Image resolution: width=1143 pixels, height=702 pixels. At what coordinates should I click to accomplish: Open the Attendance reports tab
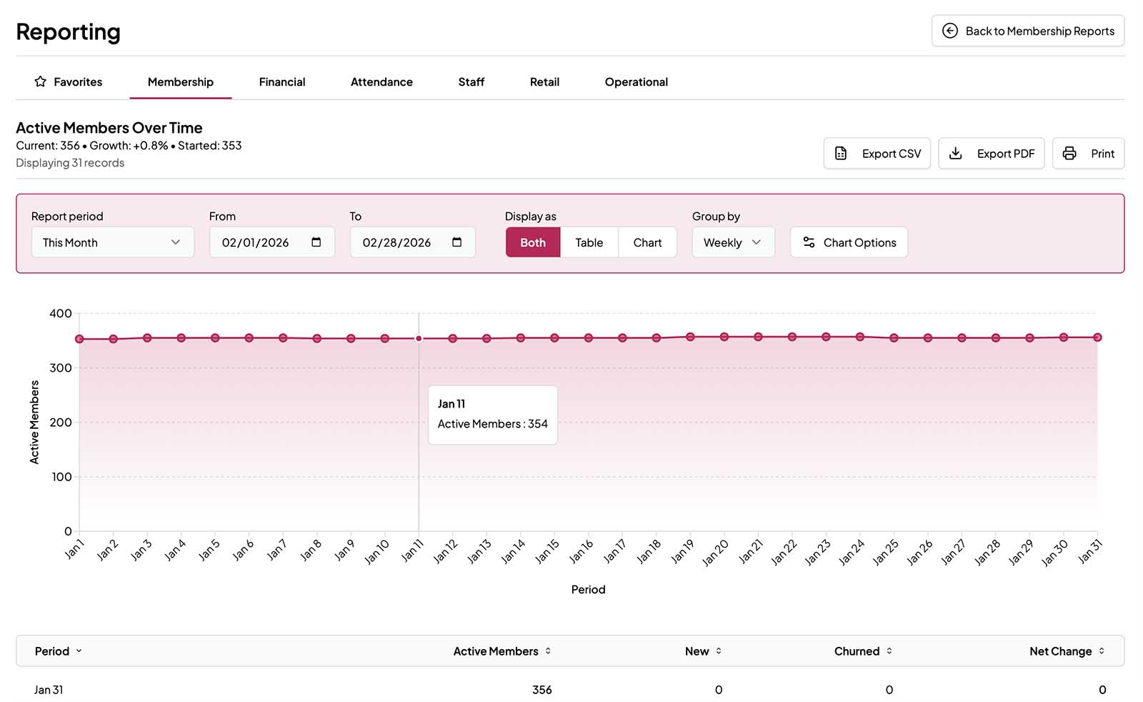(x=381, y=81)
